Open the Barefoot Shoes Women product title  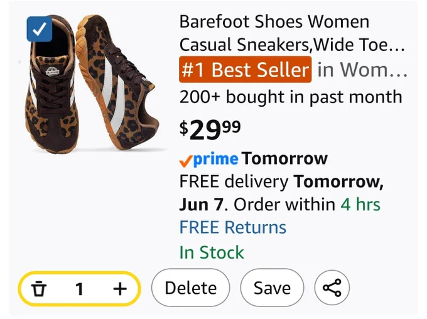coord(292,33)
